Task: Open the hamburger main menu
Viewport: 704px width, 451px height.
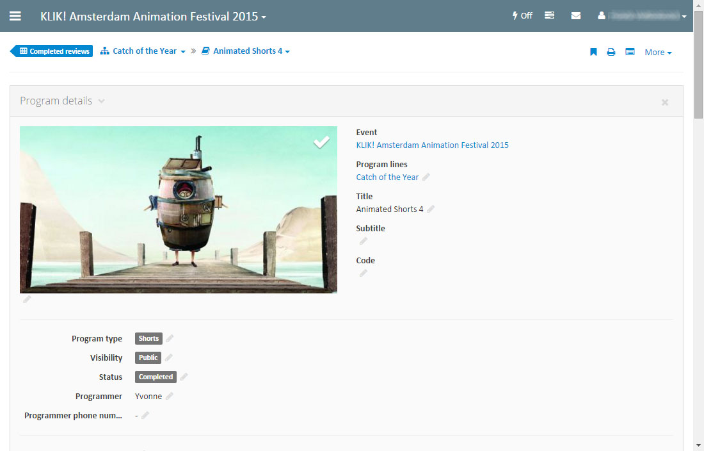Action: pyautogui.click(x=15, y=16)
